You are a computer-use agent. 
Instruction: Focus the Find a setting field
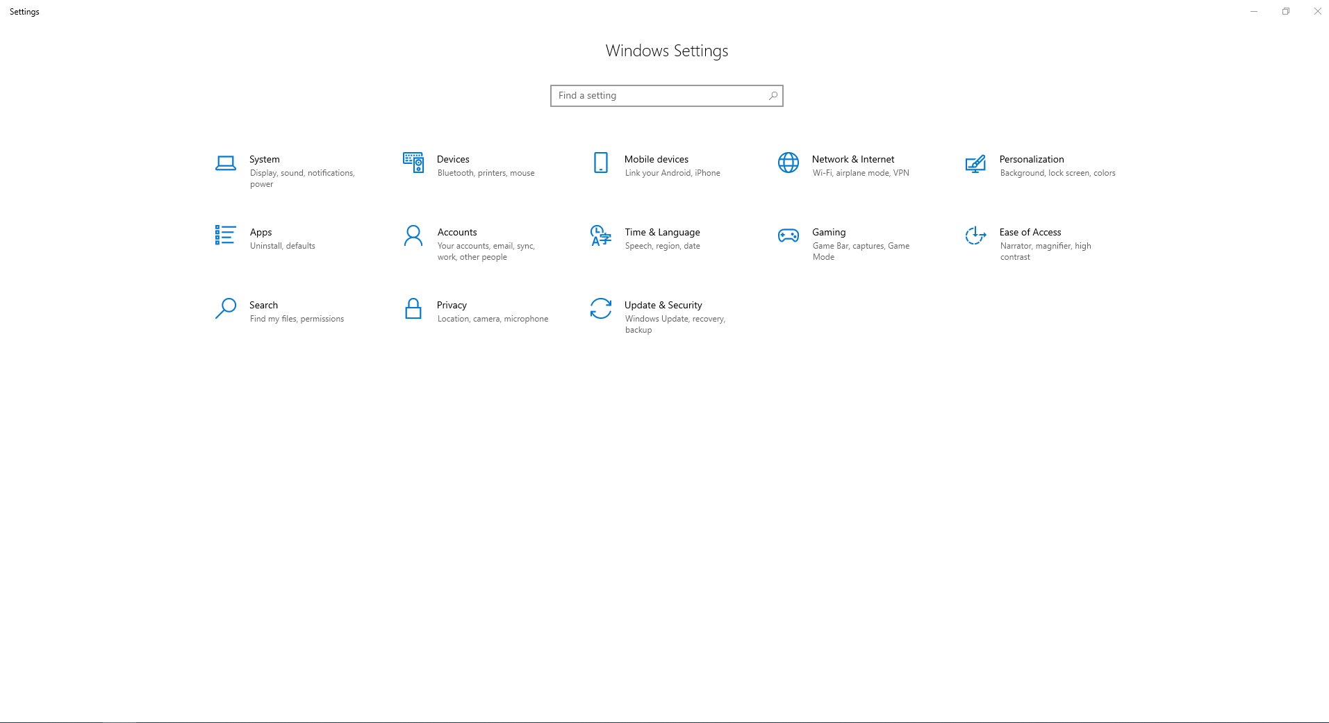[667, 96]
